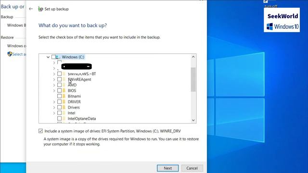
Task: Select the AMD folder name
Action: pyautogui.click(x=72, y=85)
